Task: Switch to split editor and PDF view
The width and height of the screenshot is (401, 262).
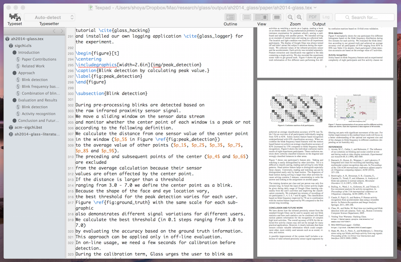Action: pyautogui.click(x=262, y=17)
